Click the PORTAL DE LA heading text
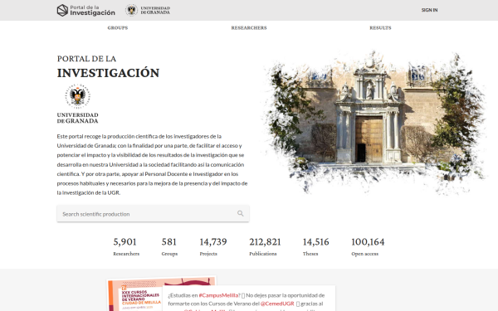Viewport: 498px width, 311px height. coord(86,59)
